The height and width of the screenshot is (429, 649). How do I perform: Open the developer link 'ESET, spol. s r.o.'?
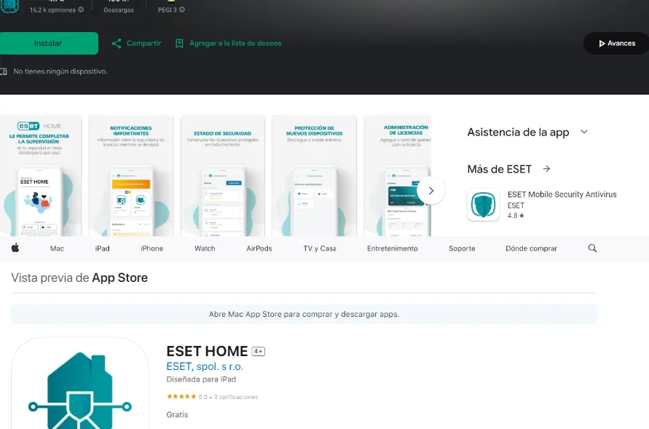coord(206,366)
